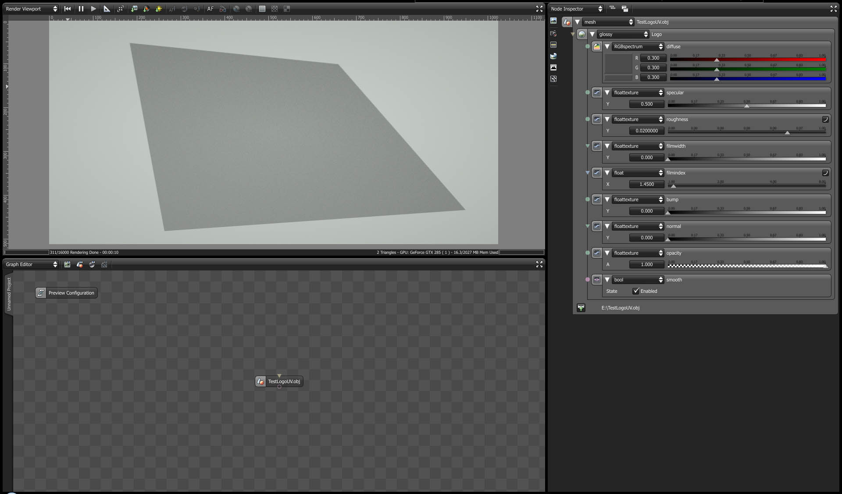This screenshot has width=842, height=494.
Task: Pause the render
Action: pos(81,9)
